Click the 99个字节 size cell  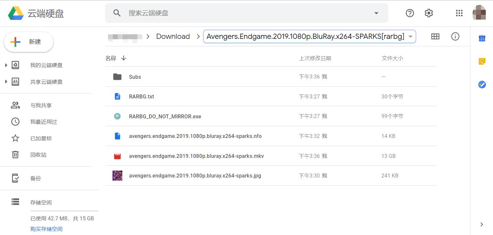[x=392, y=116]
